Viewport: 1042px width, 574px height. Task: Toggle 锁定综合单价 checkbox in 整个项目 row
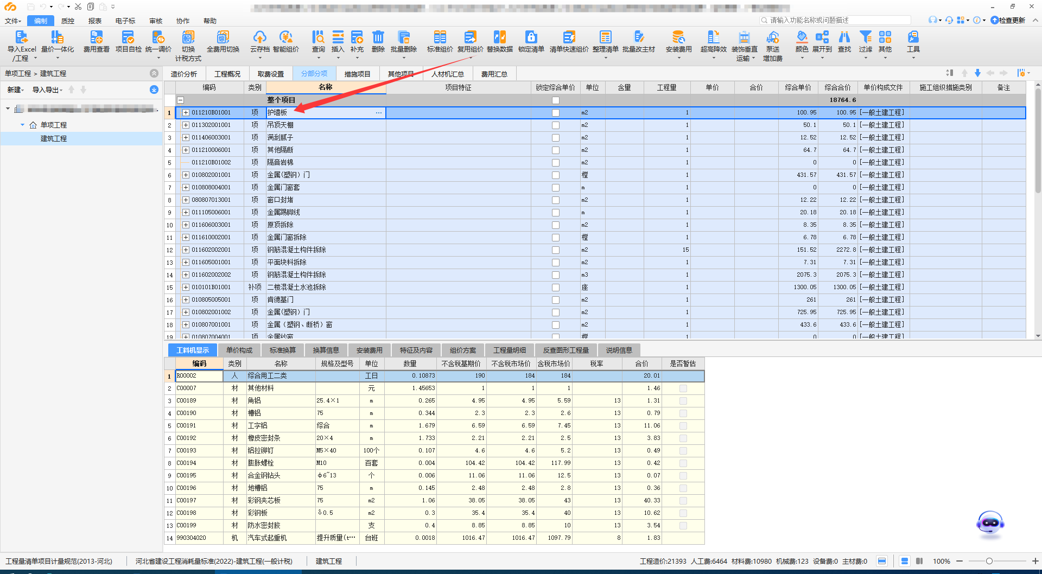point(555,100)
